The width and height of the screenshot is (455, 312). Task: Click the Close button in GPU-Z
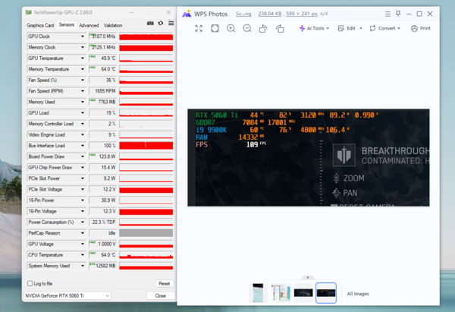click(x=161, y=296)
